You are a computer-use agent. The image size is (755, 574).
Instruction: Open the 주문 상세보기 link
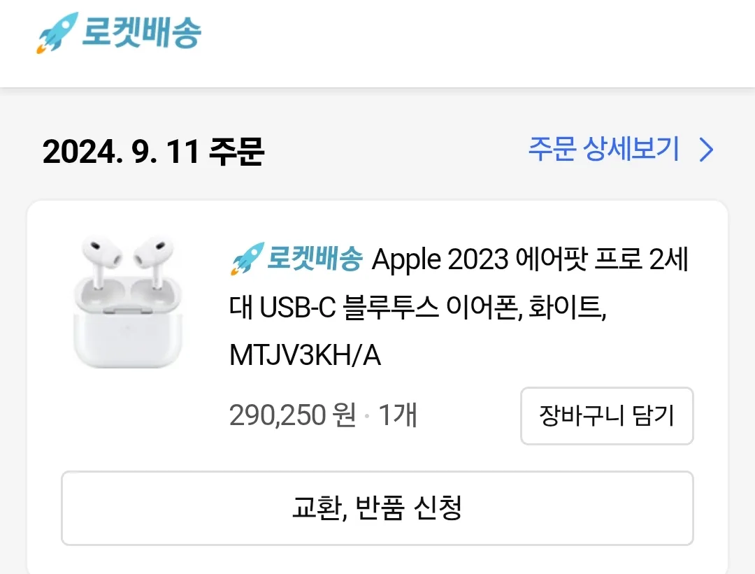tap(603, 150)
